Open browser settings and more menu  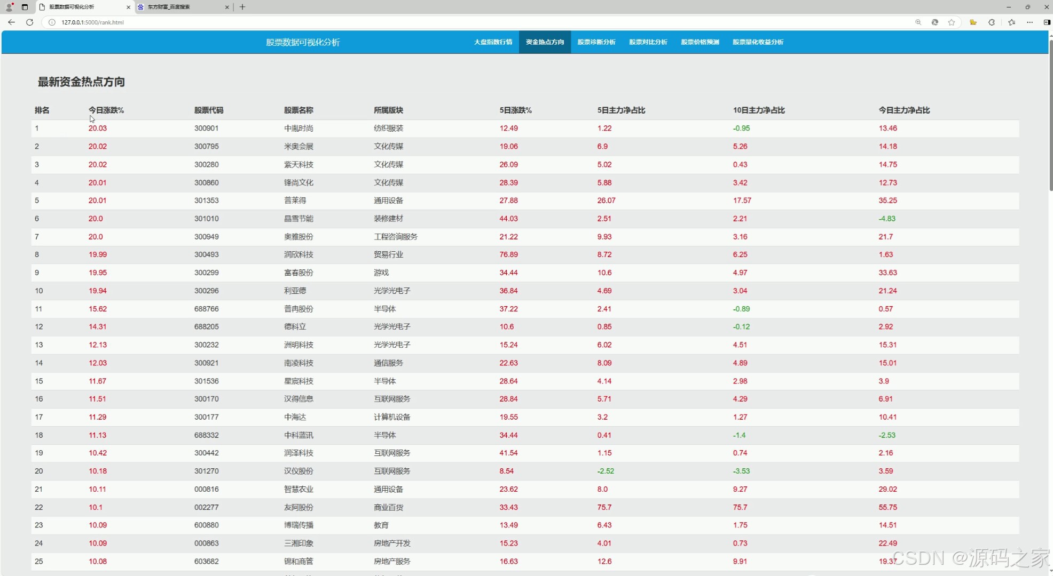pos(1030,22)
